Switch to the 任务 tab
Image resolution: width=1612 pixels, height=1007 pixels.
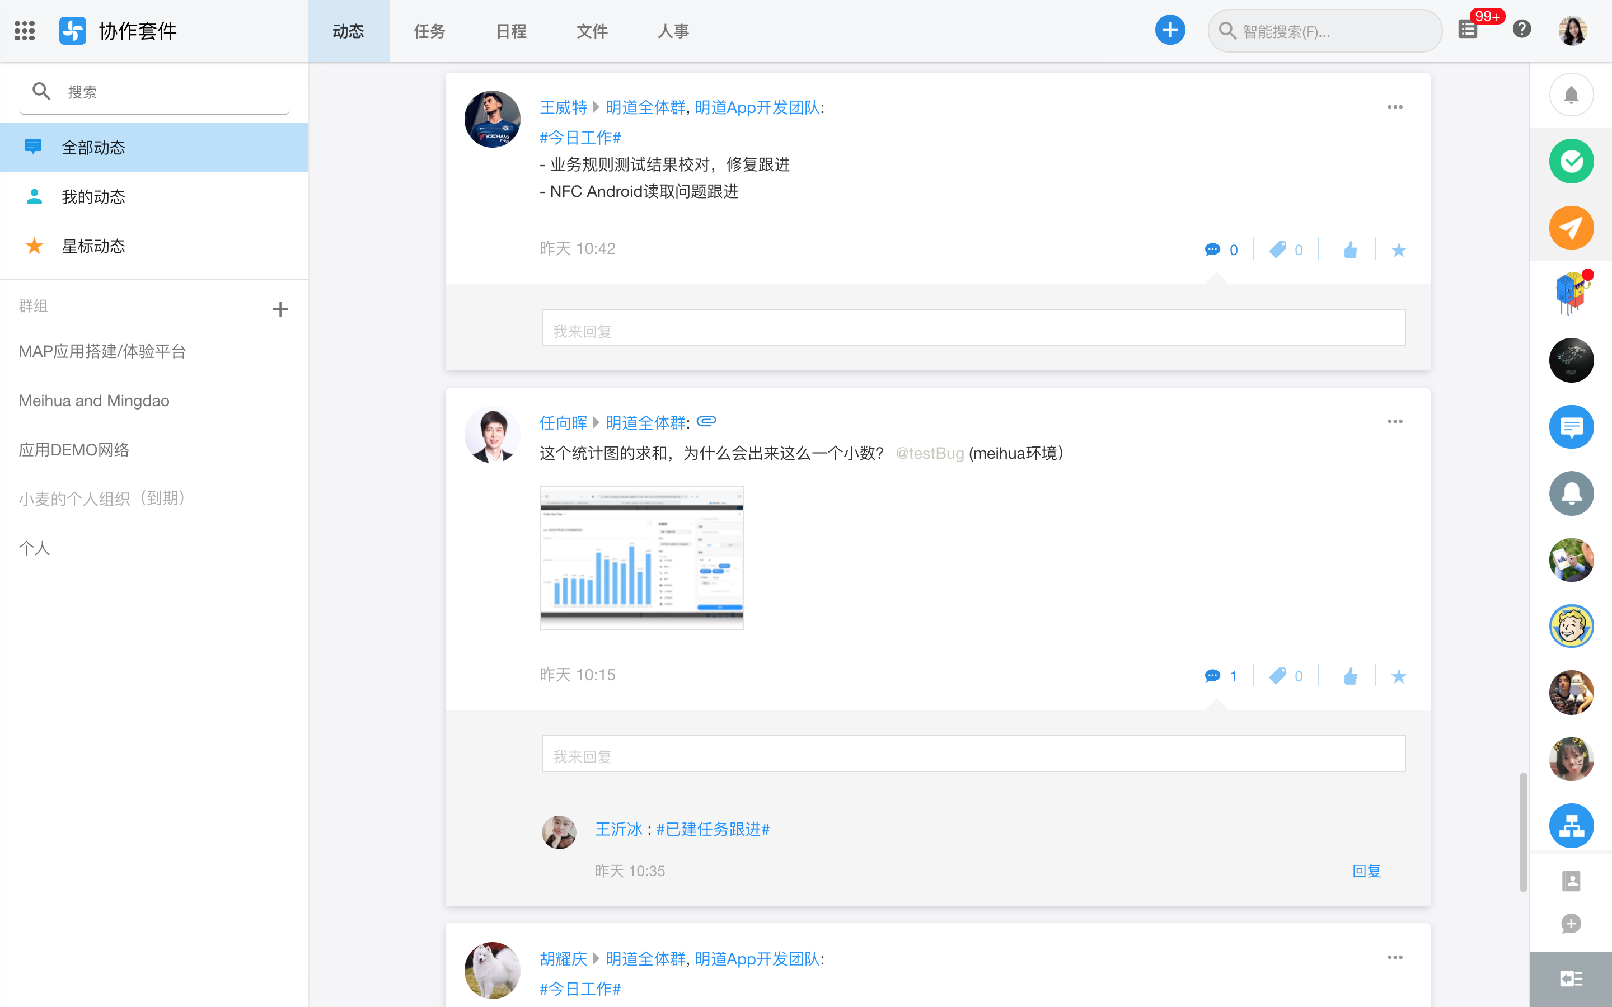(430, 31)
